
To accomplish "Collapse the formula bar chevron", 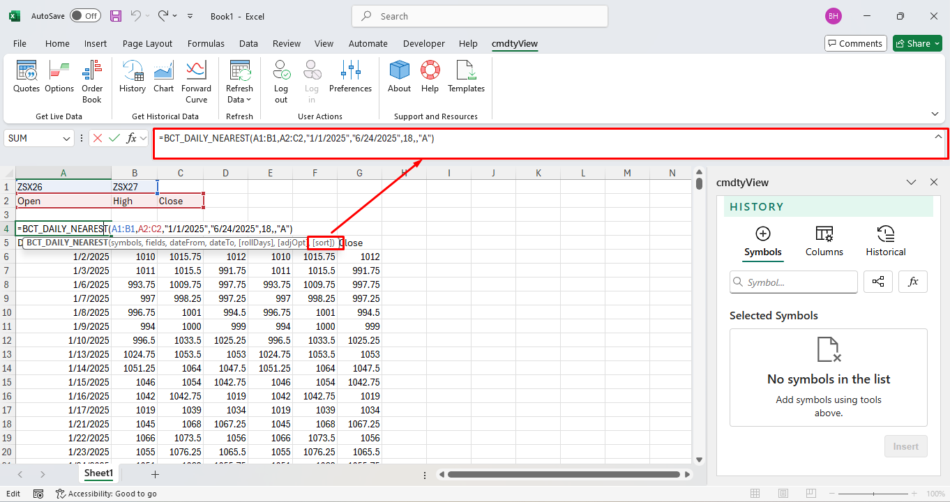I will coord(938,137).
